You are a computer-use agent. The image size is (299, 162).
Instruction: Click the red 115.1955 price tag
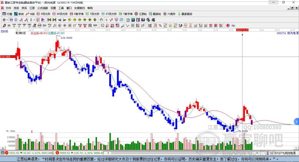[x=8, y=57]
